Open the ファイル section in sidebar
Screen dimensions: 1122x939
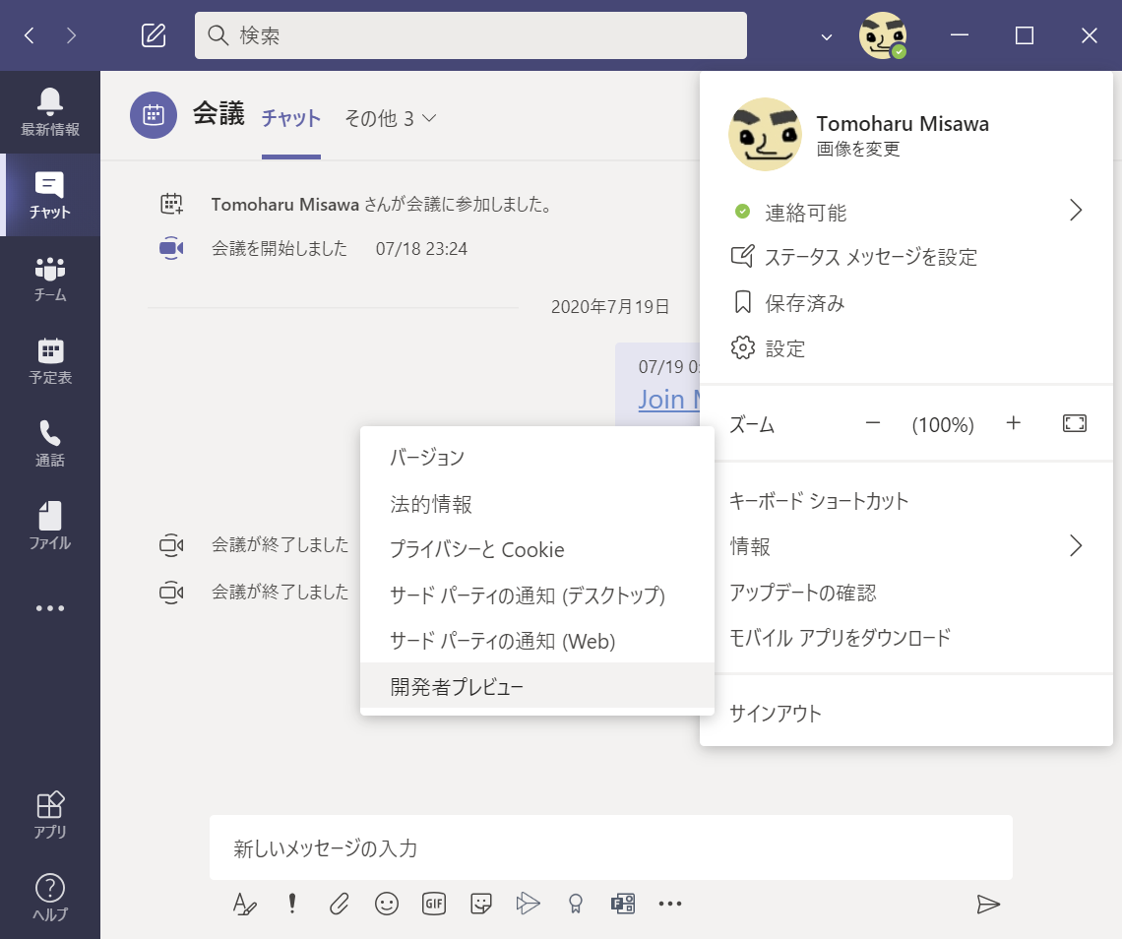tap(50, 526)
